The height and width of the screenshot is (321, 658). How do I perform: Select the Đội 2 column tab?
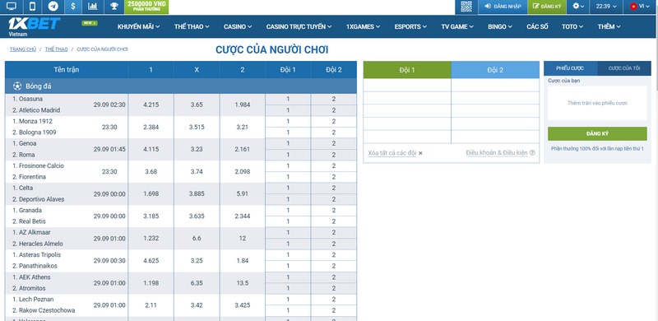tap(495, 70)
